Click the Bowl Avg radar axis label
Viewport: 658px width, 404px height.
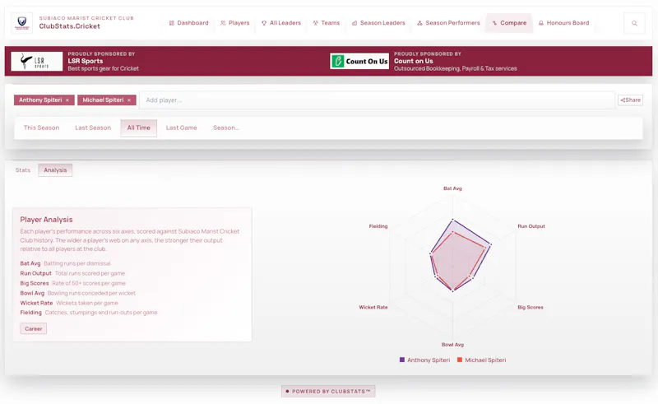[452, 345]
